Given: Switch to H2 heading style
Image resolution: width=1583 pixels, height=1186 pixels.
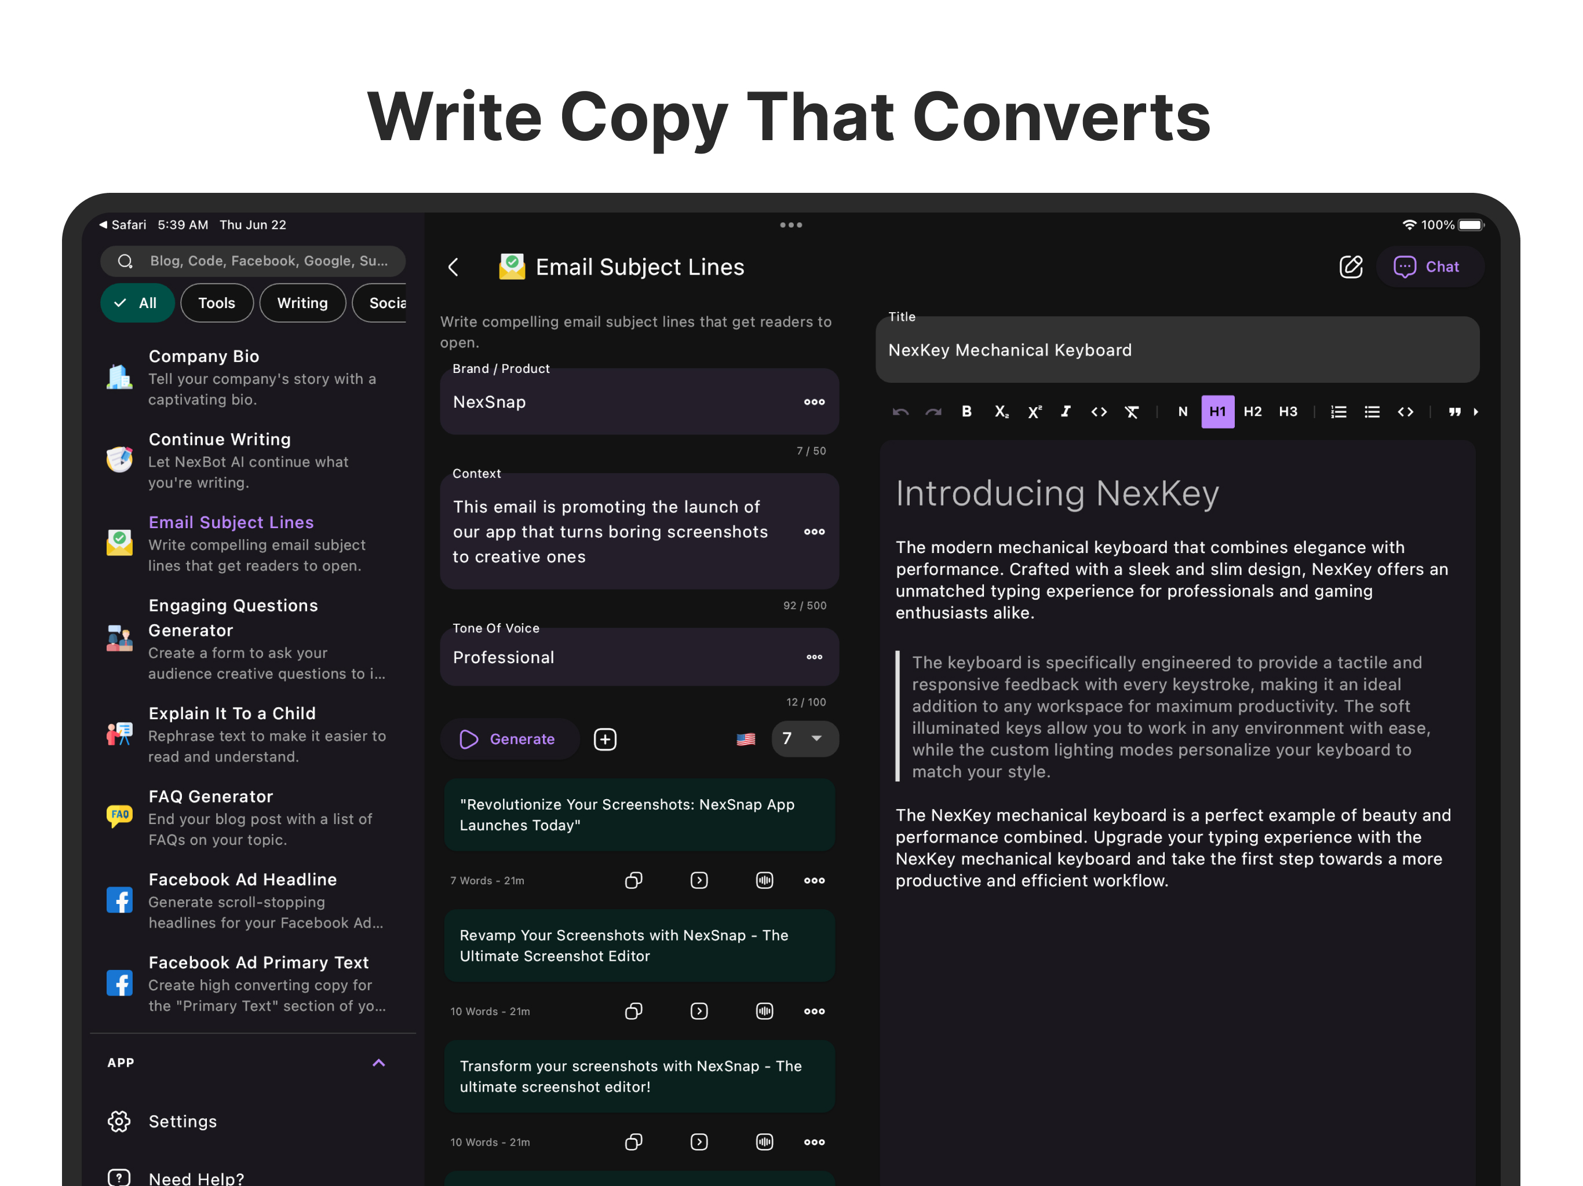Looking at the screenshot, I should (x=1252, y=412).
